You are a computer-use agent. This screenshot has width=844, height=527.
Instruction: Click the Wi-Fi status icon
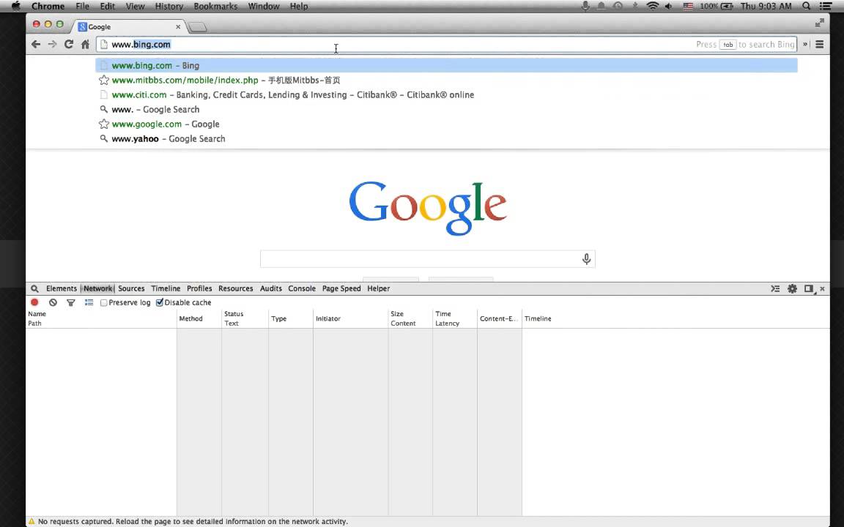click(652, 7)
